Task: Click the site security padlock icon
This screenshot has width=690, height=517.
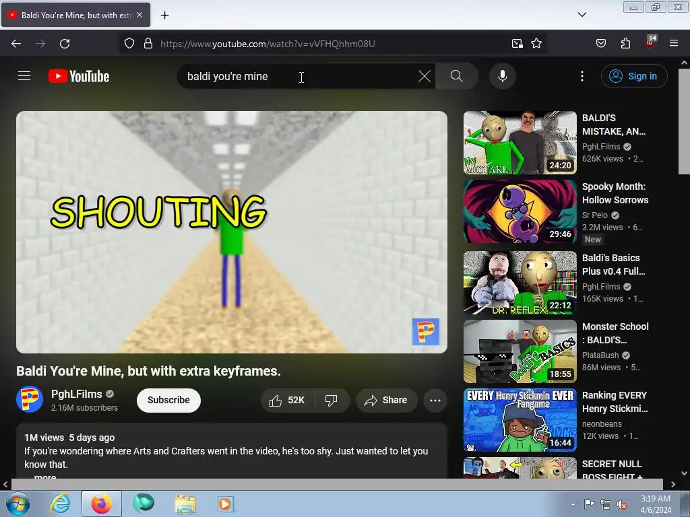Action: tap(148, 44)
